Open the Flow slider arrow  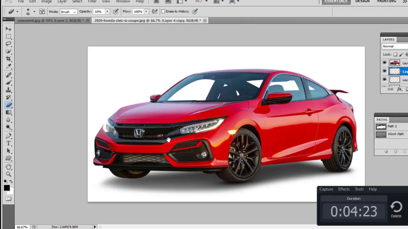tap(146, 11)
